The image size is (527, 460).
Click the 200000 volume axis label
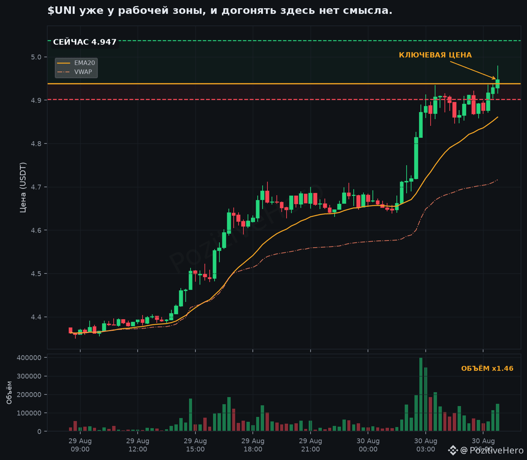click(29, 395)
